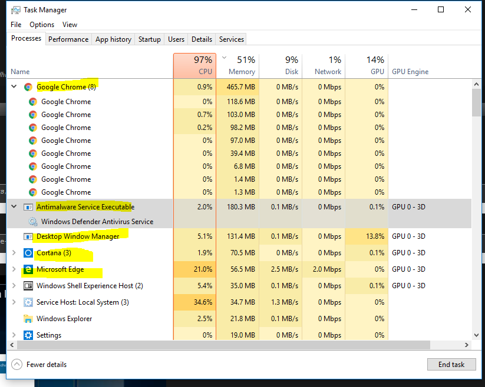This screenshot has height=387, width=485.
Task: Click the horizontal scrollbar right arrow
Action: coord(467,345)
